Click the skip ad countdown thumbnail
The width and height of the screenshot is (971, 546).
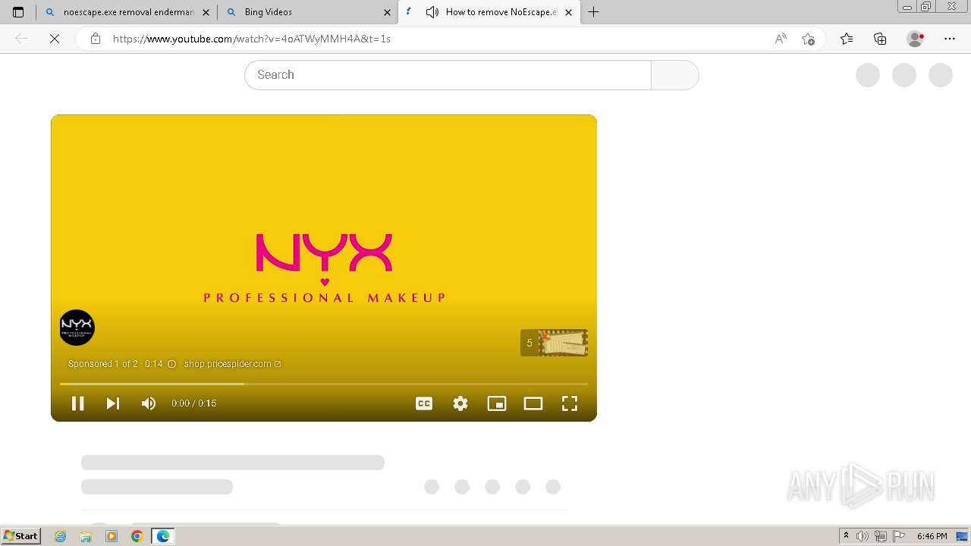554,343
